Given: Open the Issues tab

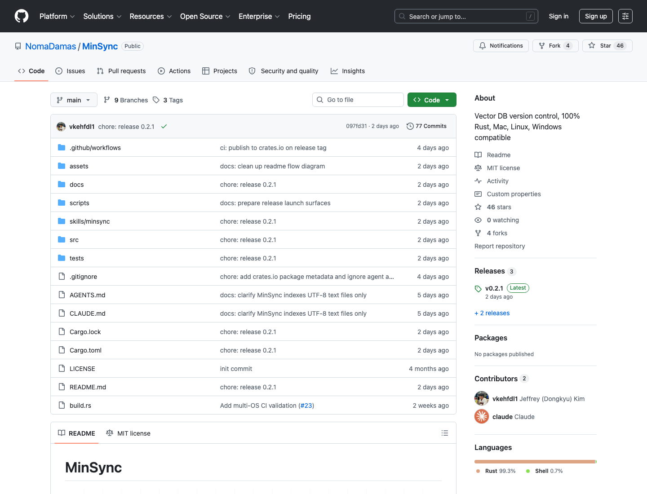Looking at the screenshot, I should pos(70,71).
